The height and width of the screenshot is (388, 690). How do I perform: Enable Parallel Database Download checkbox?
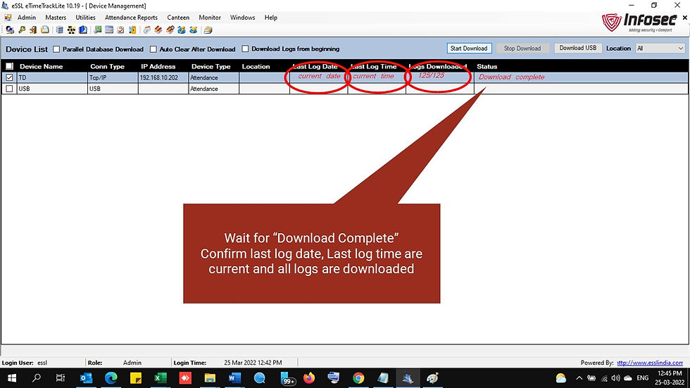click(56, 49)
